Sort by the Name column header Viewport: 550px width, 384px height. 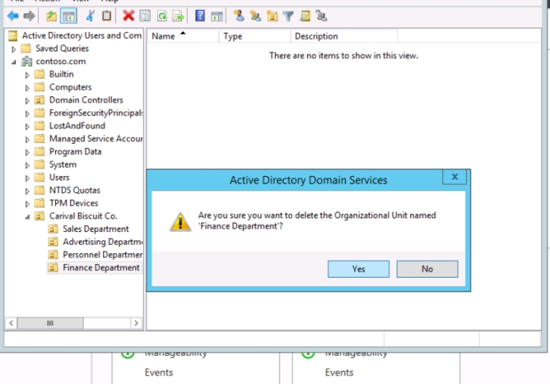point(183,36)
